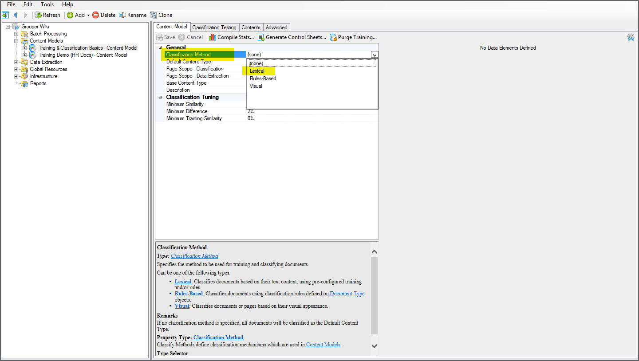
Task: Click Generate Control Sheets icon
Action: (261, 37)
